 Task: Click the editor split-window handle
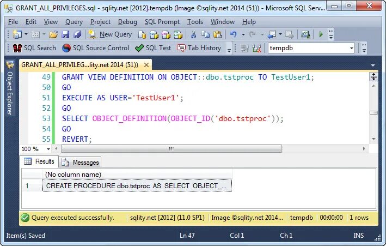(373, 76)
